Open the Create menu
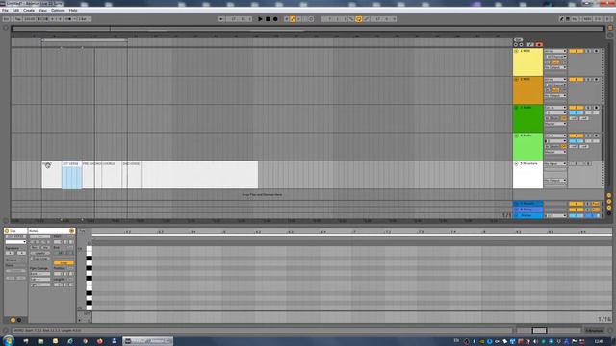This screenshot has width=616, height=346. tap(29, 11)
